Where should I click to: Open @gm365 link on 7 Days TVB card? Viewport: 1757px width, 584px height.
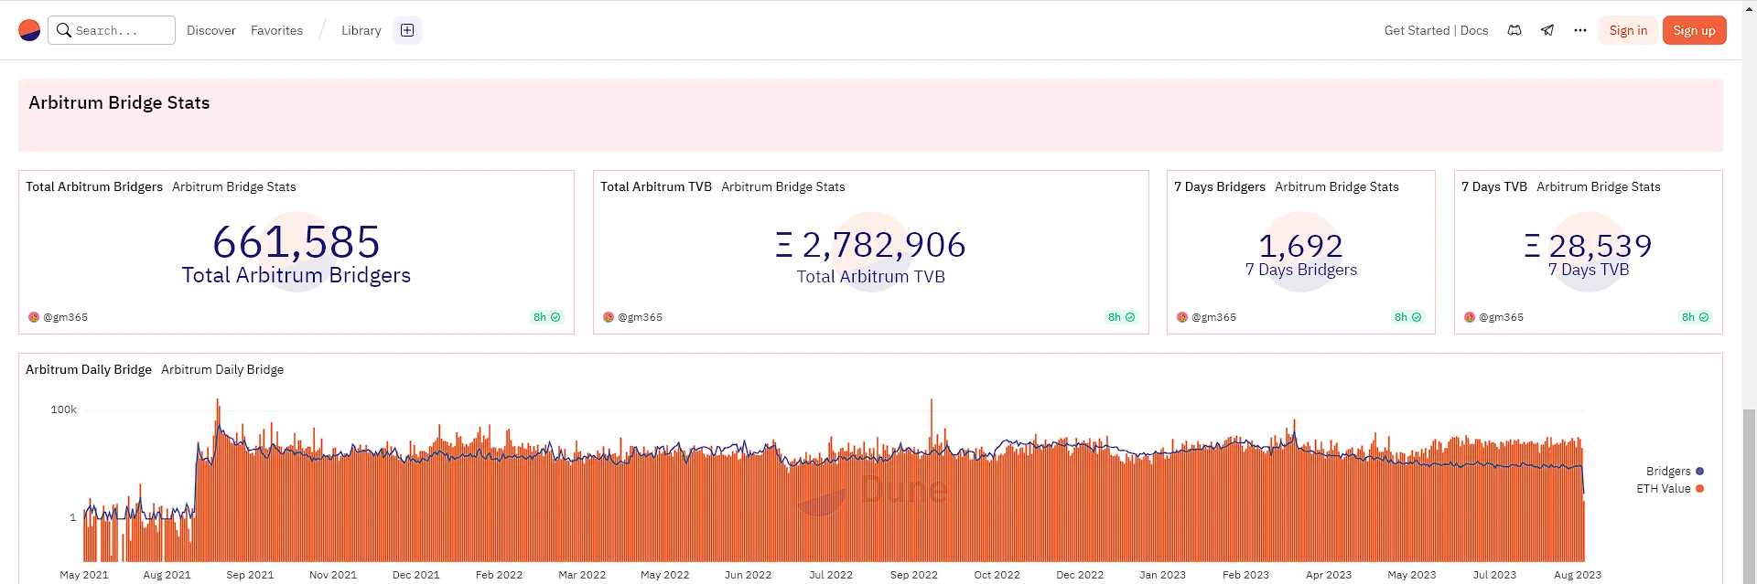tap(1501, 317)
